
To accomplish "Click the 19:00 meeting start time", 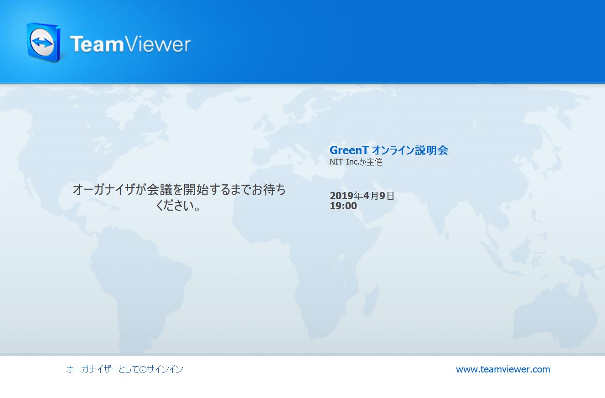I will (x=343, y=206).
